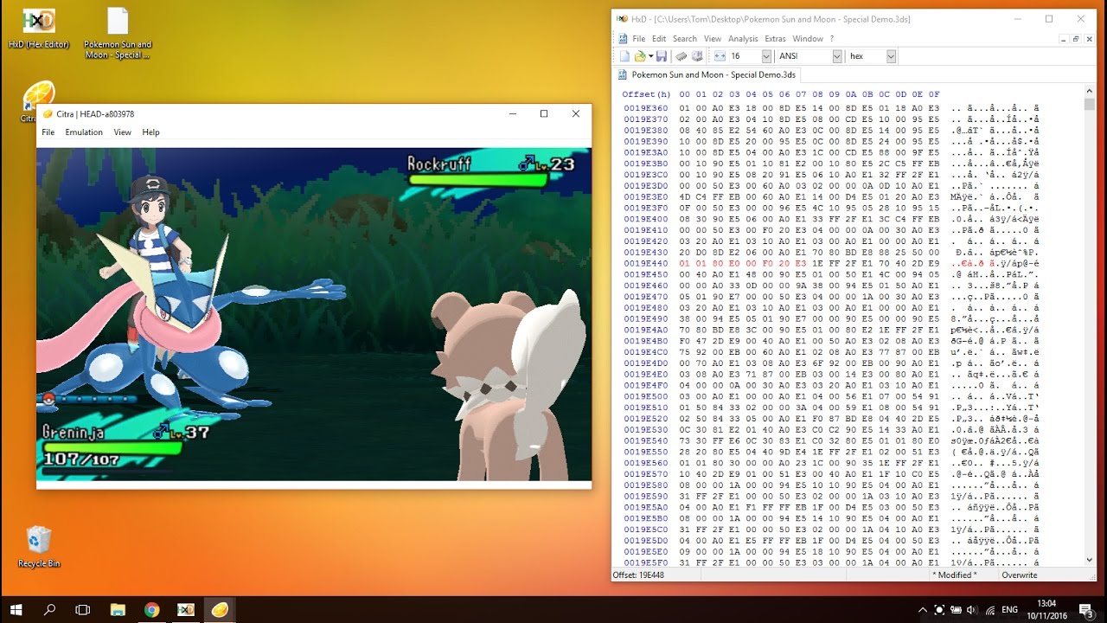Click Rockruff's green HP bar in Citra

[478, 180]
